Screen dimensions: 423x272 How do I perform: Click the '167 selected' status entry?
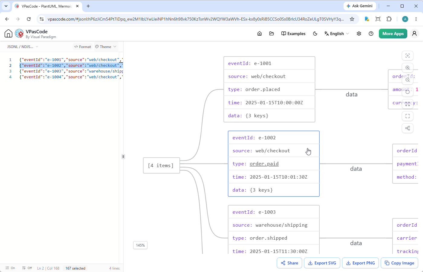[76, 268]
